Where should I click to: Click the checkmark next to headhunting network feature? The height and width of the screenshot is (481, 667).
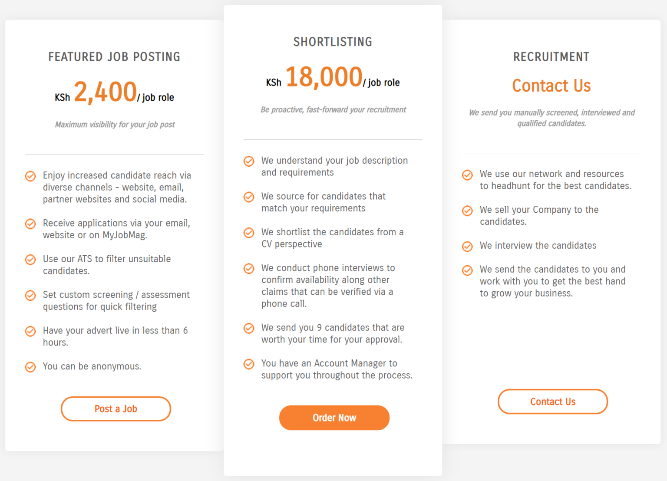coord(467,175)
